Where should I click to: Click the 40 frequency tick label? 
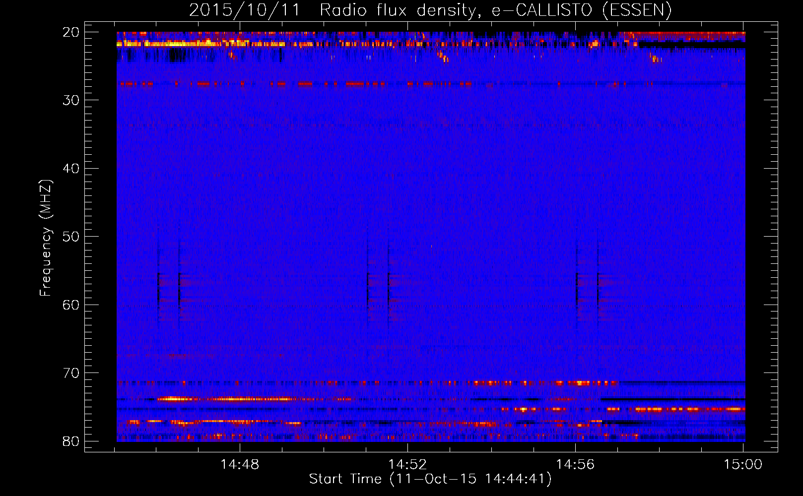[x=71, y=169]
